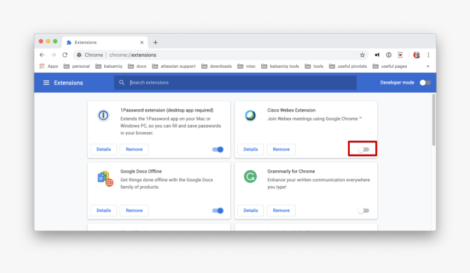Reload the page with the refresh icon
The image size is (470, 273).
65,55
